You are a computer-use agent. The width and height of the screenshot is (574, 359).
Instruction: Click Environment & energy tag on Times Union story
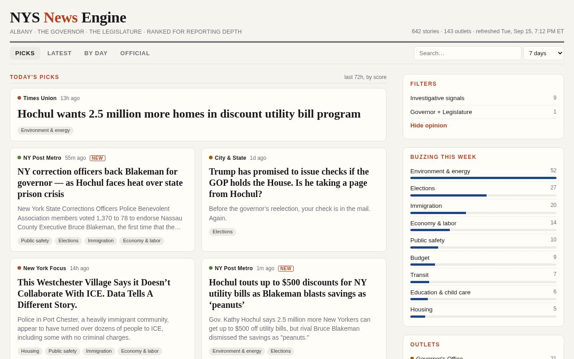45,131
